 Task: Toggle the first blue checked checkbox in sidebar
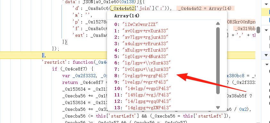coord(269,12)
